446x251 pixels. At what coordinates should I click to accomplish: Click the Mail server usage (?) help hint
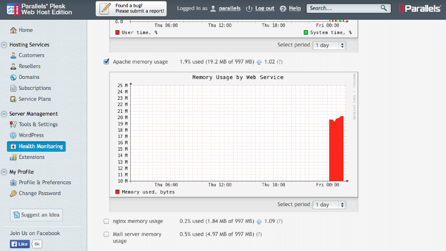[259, 234]
